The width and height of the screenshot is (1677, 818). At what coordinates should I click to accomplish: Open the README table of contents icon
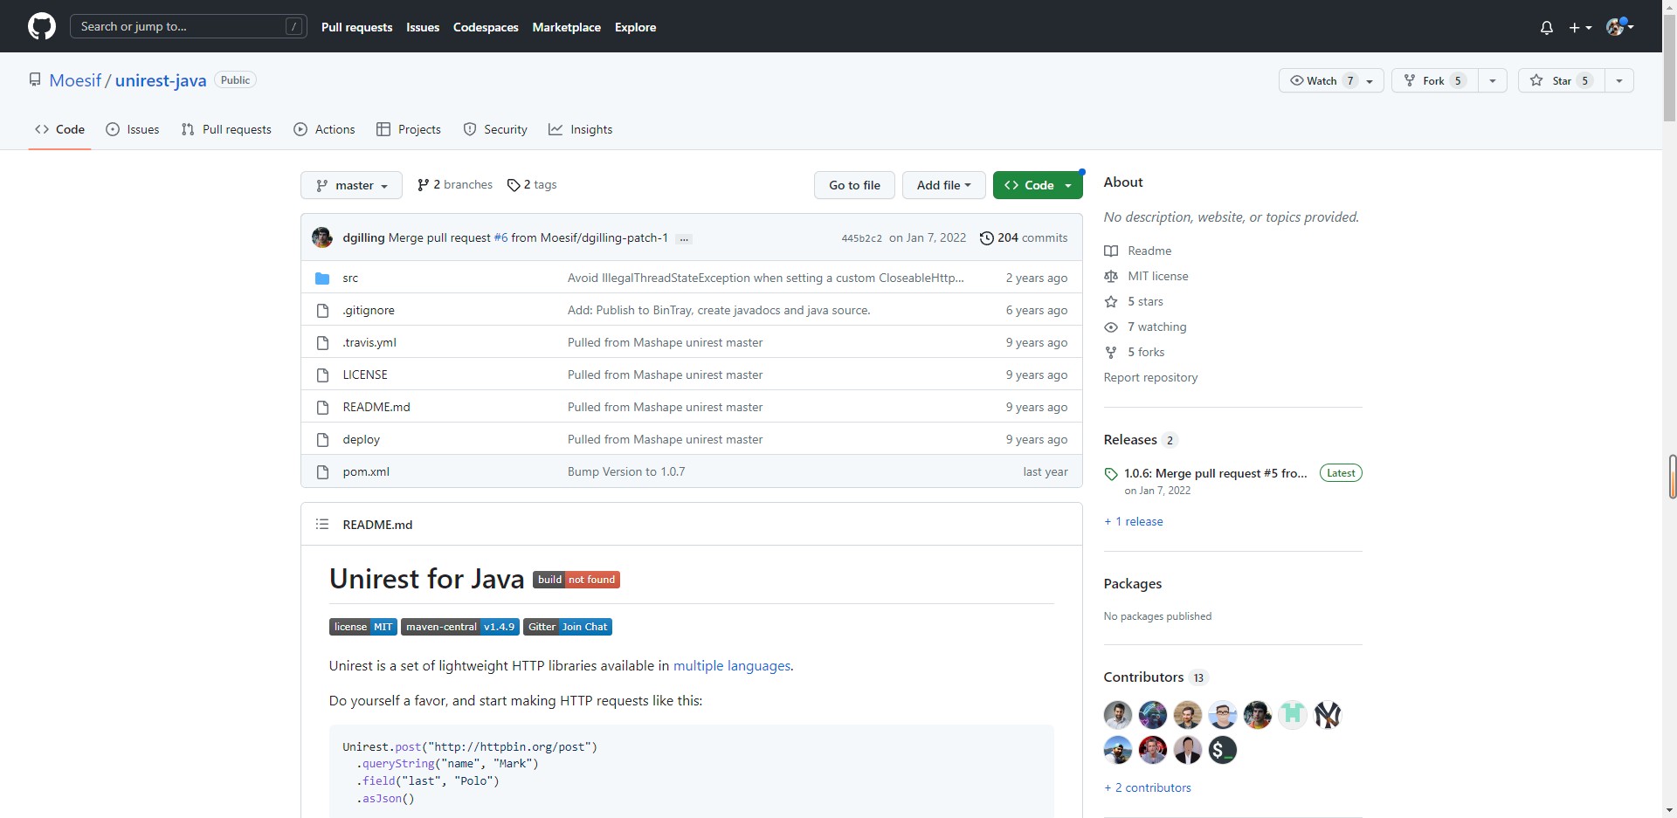point(322,525)
